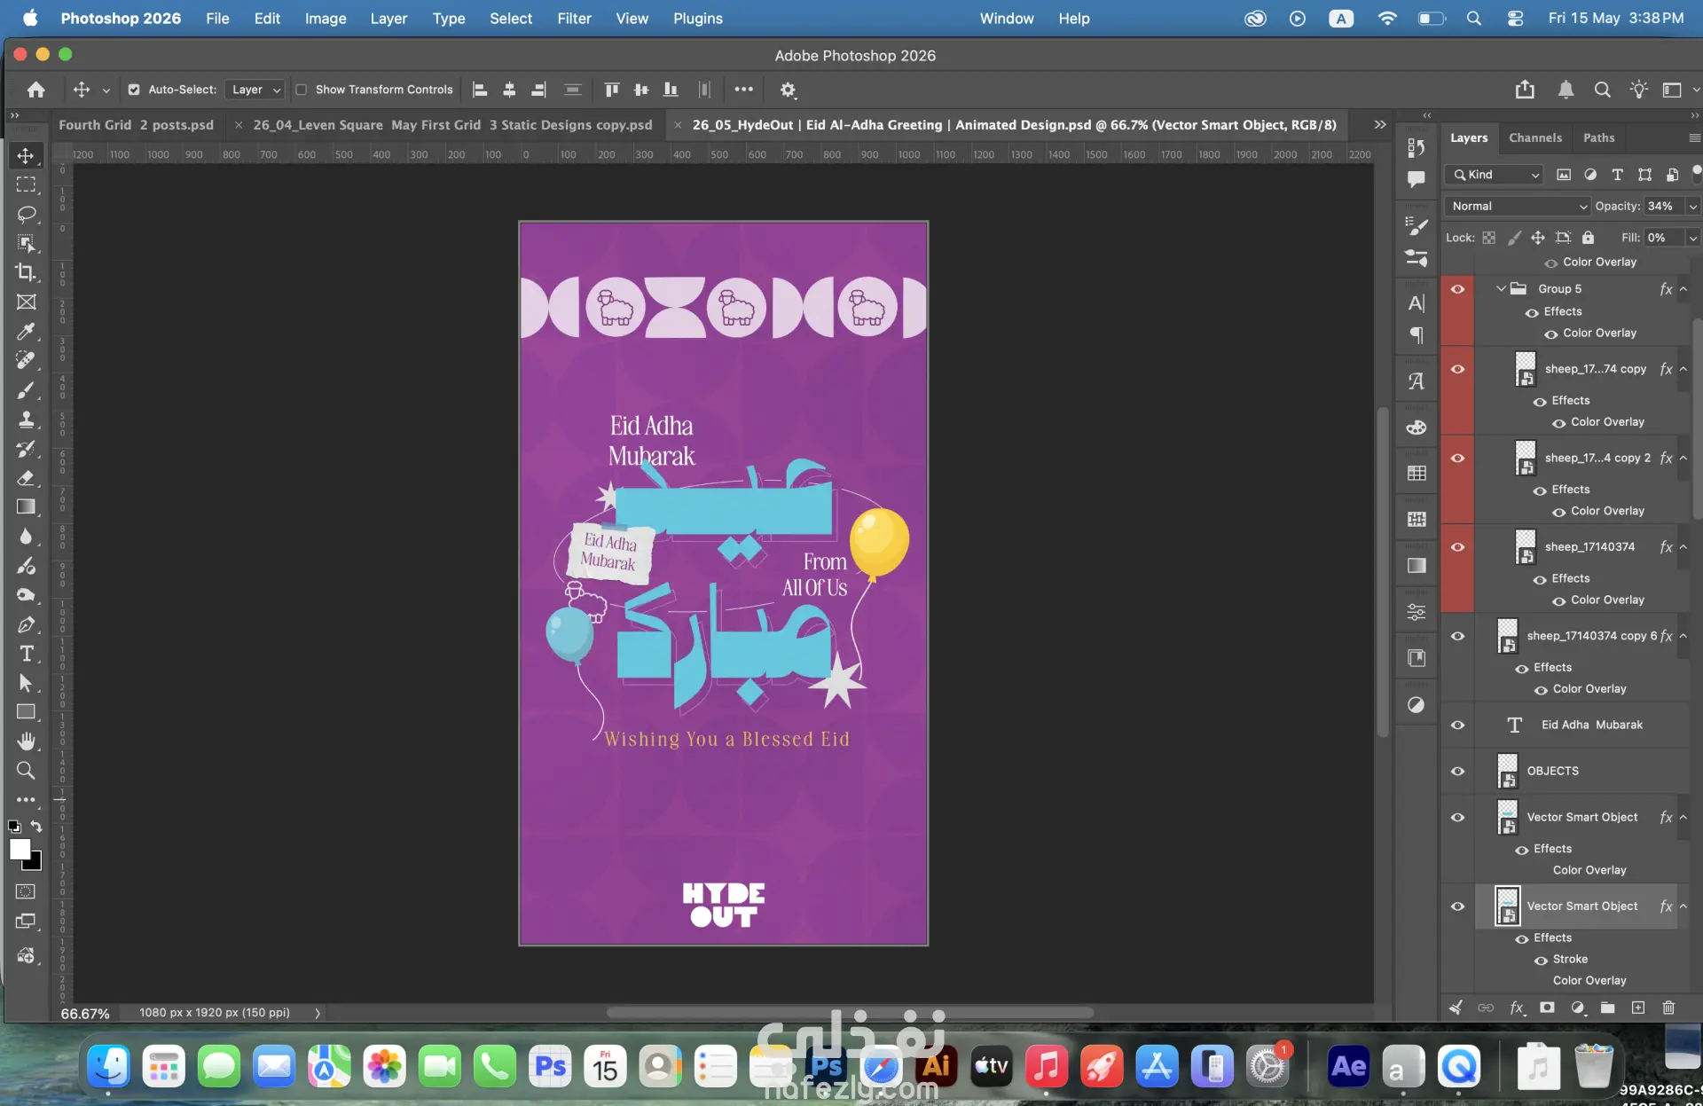Collapse Group 5 effects list
Image resolution: width=1703 pixels, height=1106 pixels.
coord(1683,289)
